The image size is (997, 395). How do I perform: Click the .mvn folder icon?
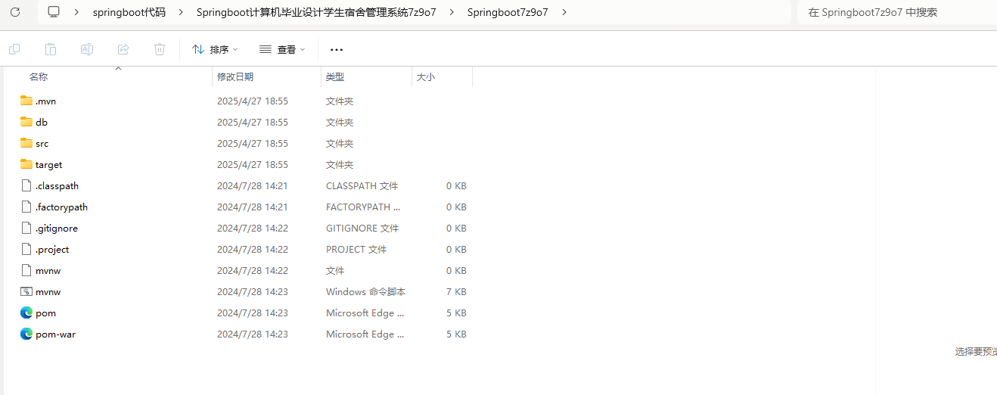(26, 101)
